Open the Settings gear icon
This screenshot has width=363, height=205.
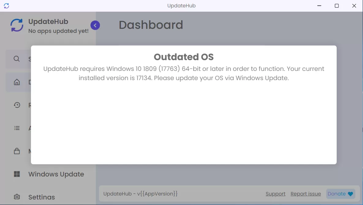17,197
